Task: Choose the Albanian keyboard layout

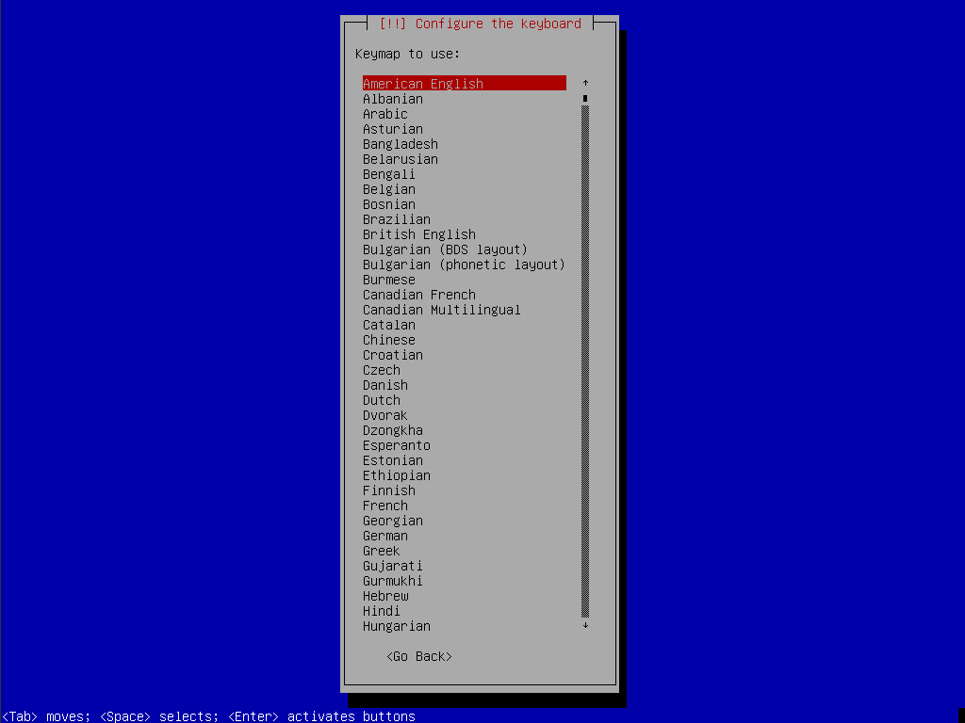Action: pyautogui.click(x=393, y=98)
